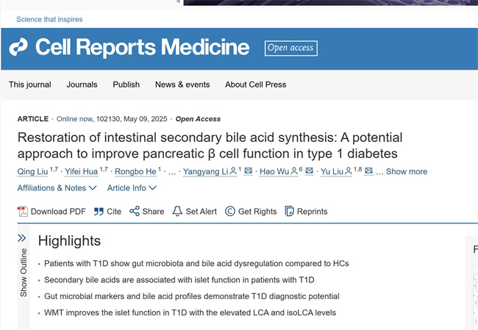
Task: Click the Reprints icon
Action: pyautogui.click(x=289, y=212)
